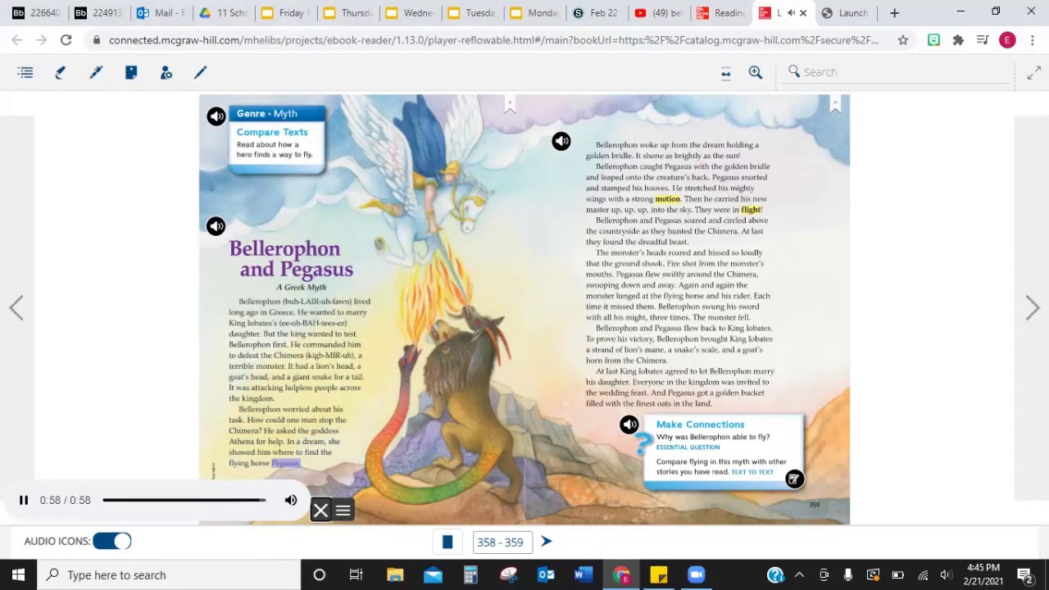Click the go-to-page arrow button

pyautogui.click(x=547, y=542)
